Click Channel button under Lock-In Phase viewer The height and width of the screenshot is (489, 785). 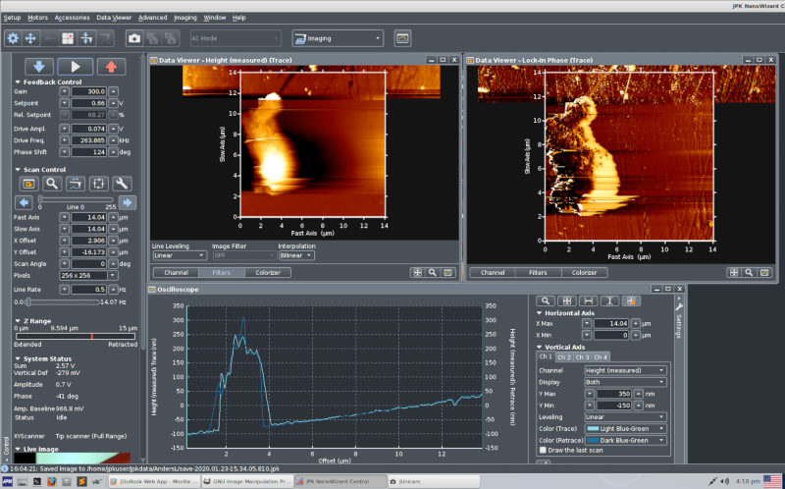(493, 272)
